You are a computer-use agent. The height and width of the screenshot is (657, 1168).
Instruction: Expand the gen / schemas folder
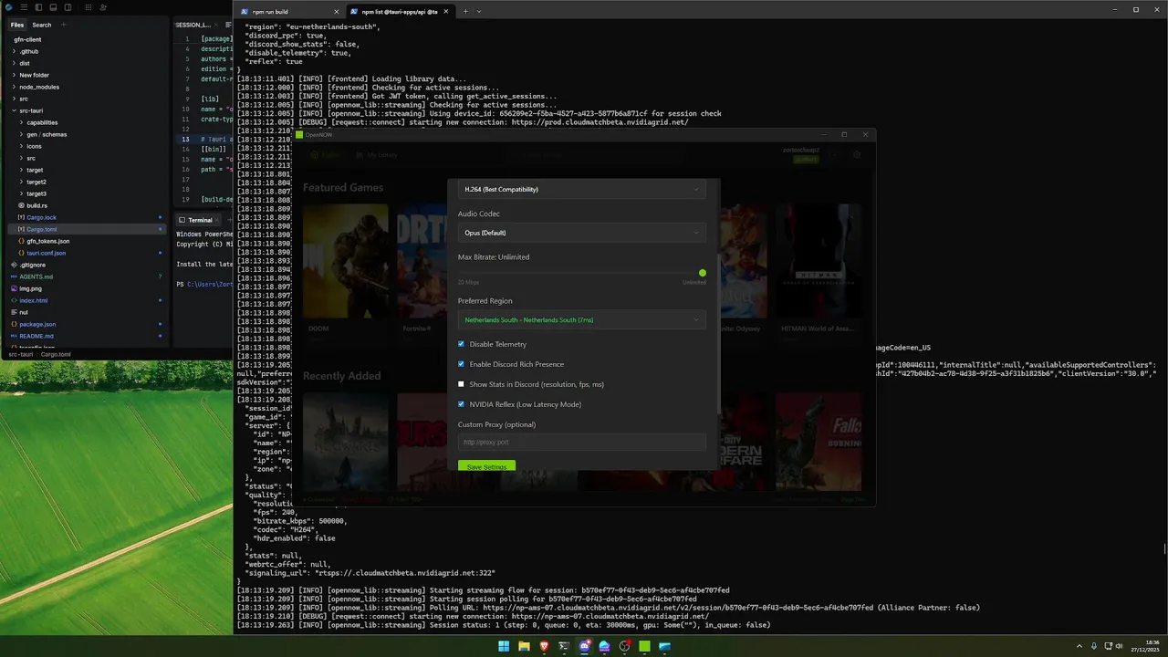pyautogui.click(x=88, y=134)
